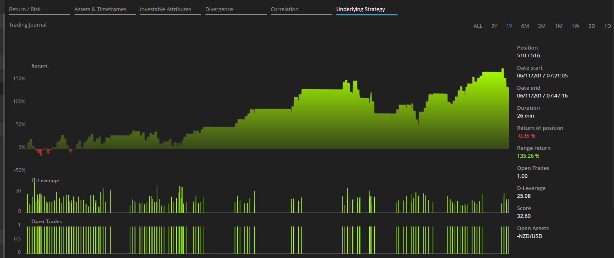Click the red negative dip in Return chart
The width and height of the screenshot is (614, 258).
point(40,152)
